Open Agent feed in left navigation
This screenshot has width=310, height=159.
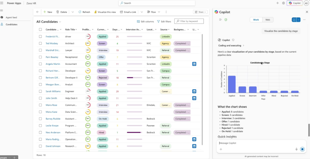pyautogui.click(x=11, y=18)
